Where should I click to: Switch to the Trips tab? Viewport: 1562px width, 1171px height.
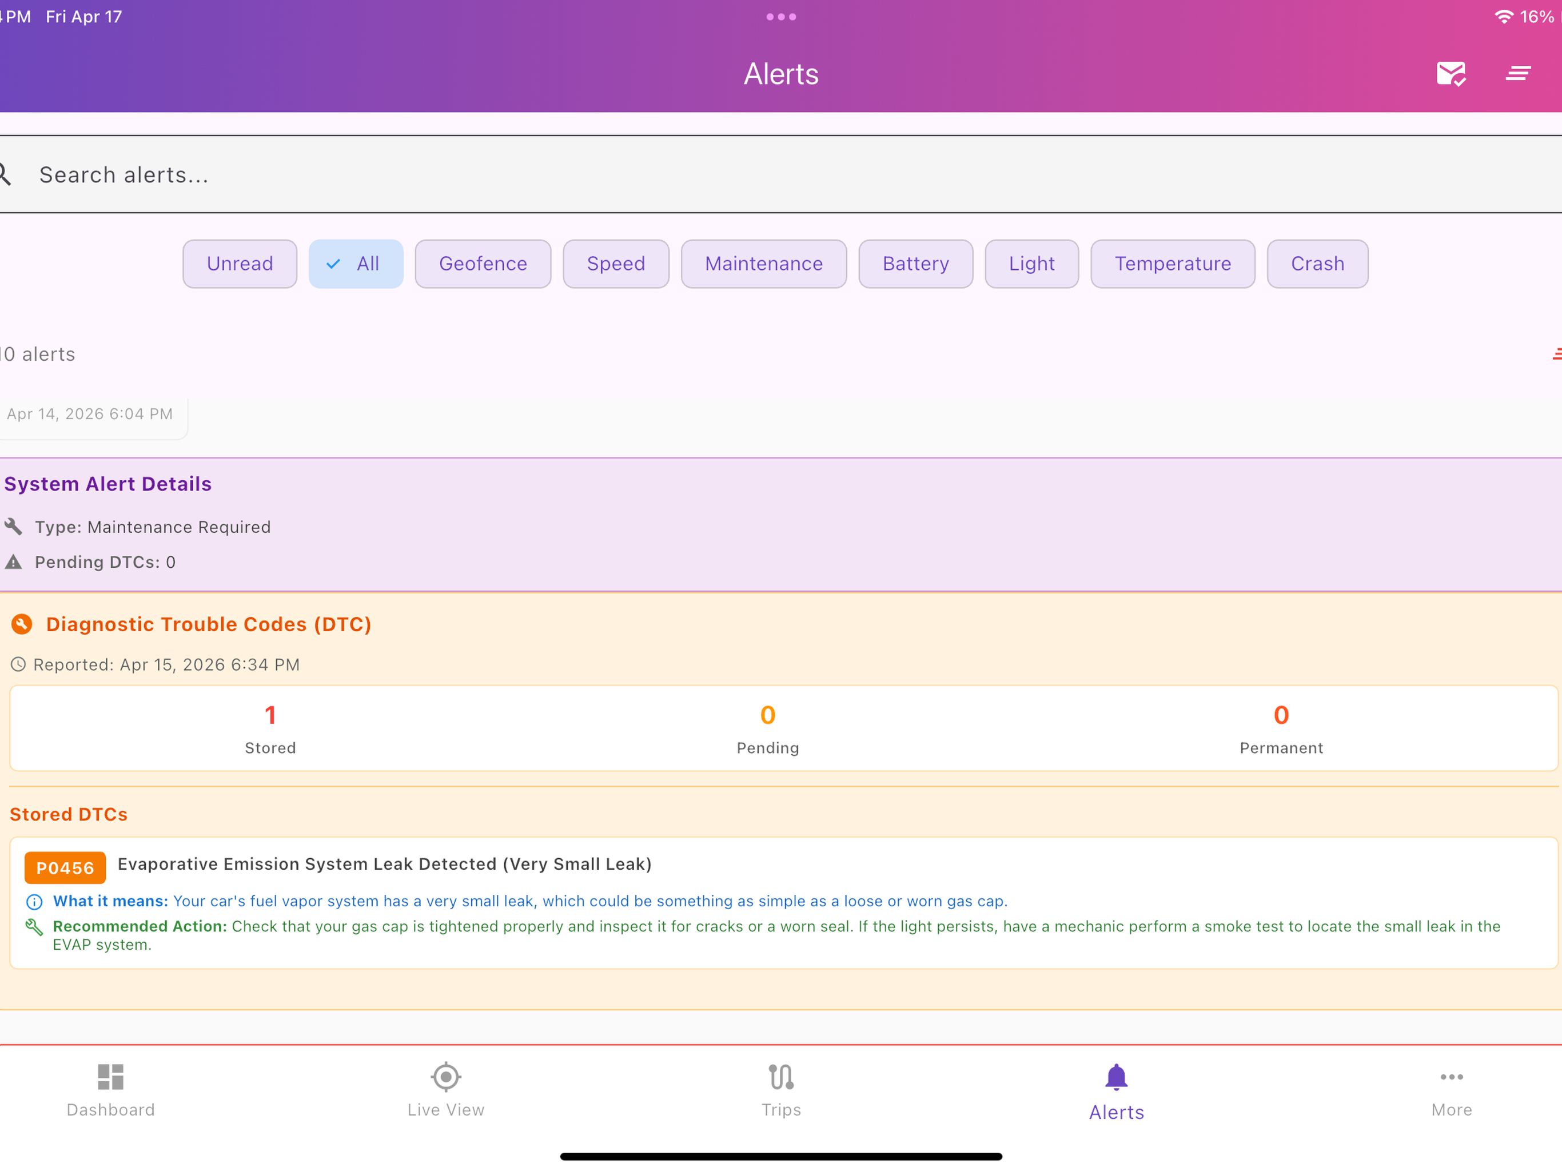pos(781,1091)
